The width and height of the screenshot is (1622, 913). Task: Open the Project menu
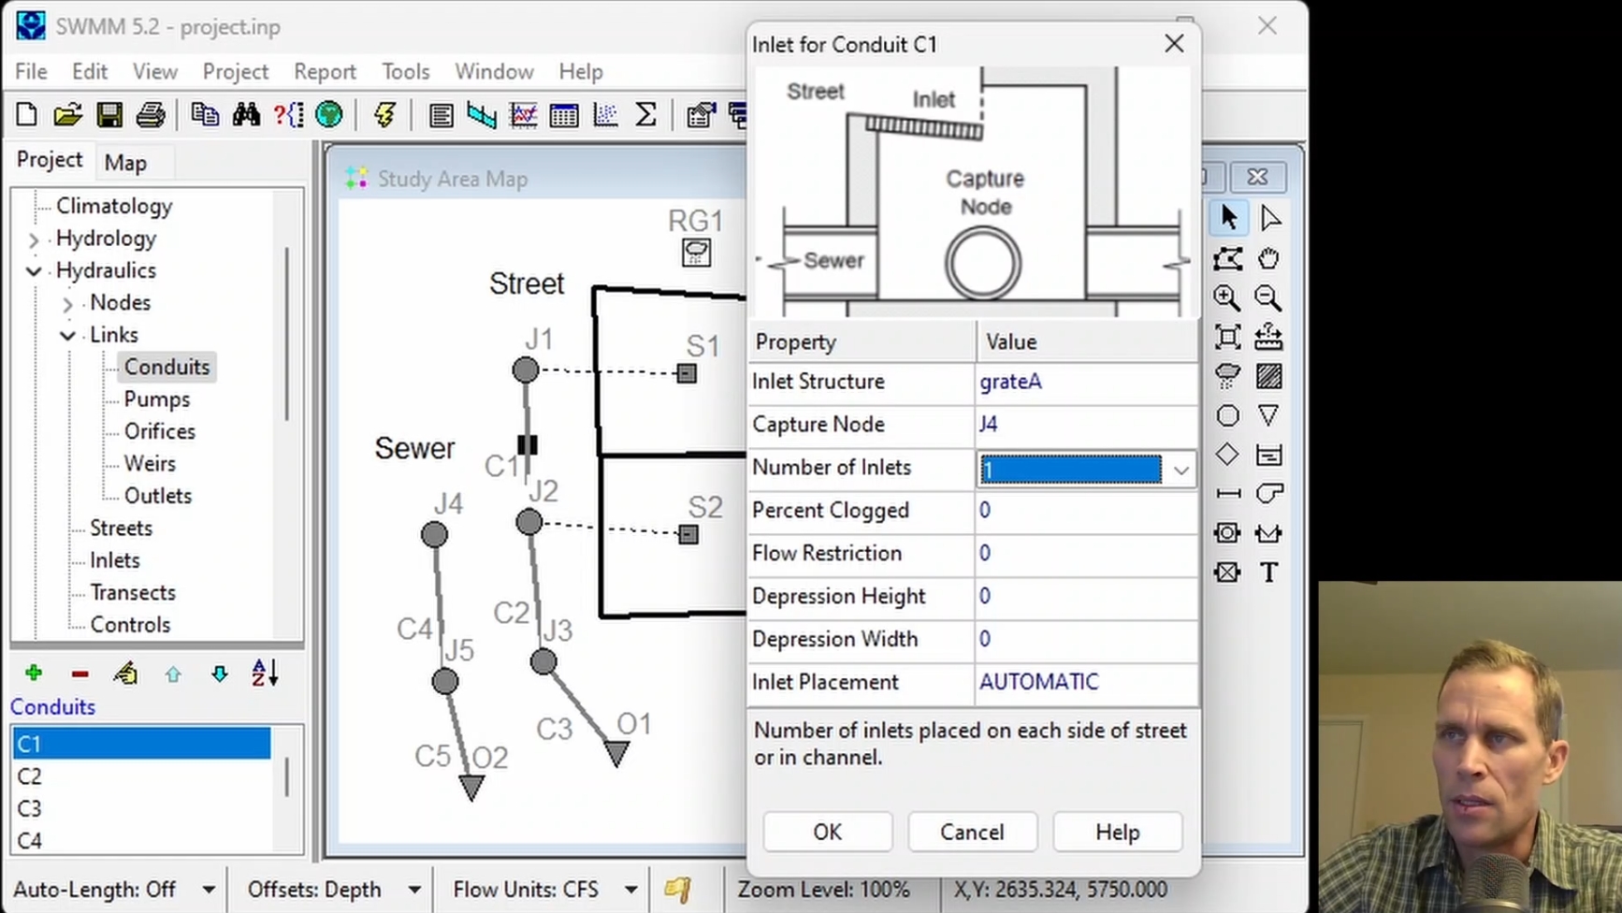(236, 72)
